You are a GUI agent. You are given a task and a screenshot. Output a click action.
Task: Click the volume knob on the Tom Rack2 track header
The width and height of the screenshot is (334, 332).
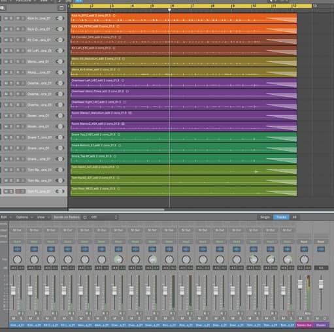[x=60, y=180]
